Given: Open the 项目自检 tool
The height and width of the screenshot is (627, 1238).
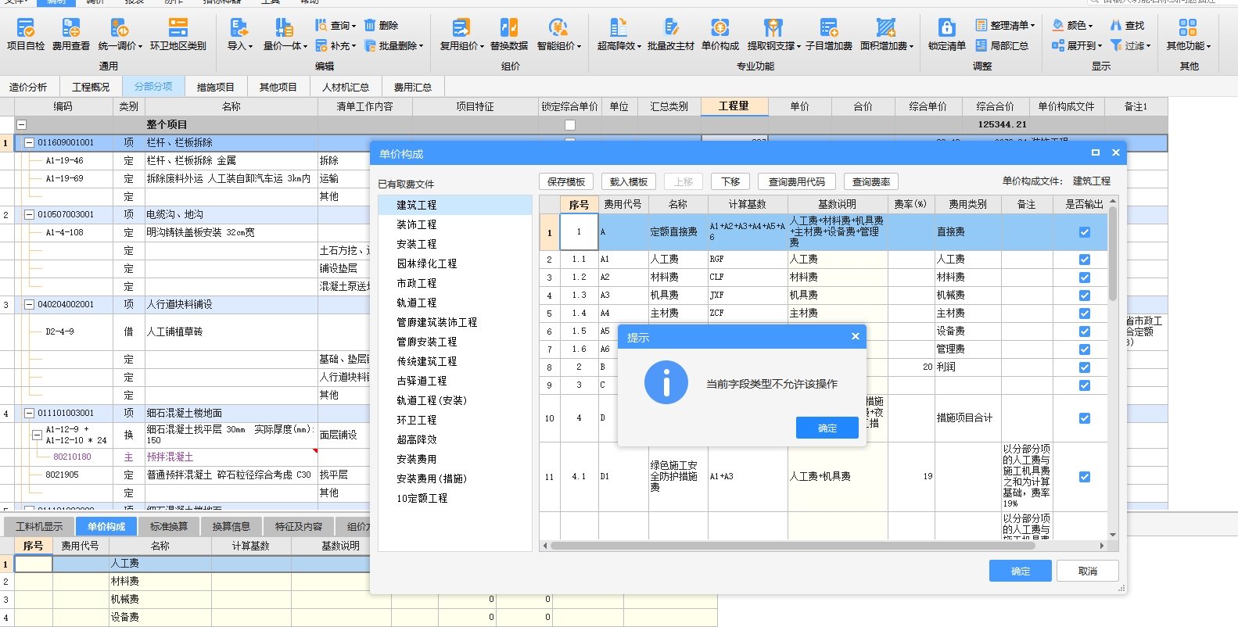Looking at the screenshot, I should click(26, 35).
